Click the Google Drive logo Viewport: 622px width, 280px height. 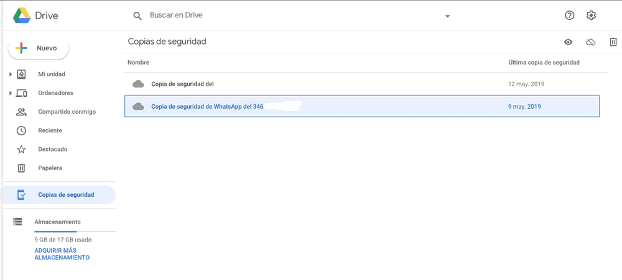pyautogui.click(x=22, y=16)
